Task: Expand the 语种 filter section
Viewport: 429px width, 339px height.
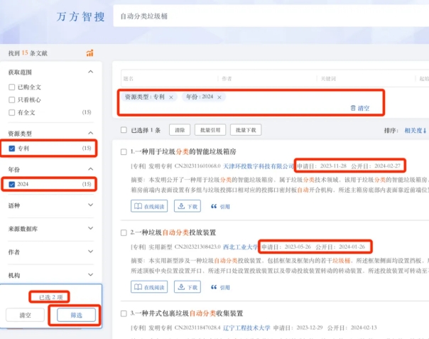Action: [90, 205]
